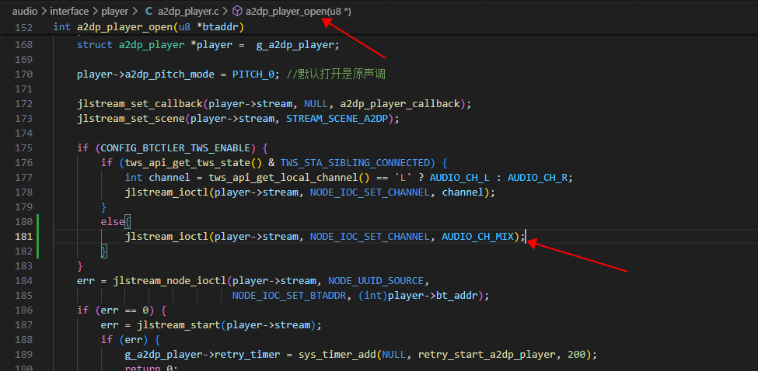
Task: Open the interface breadcrumb segment
Action: point(69,11)
